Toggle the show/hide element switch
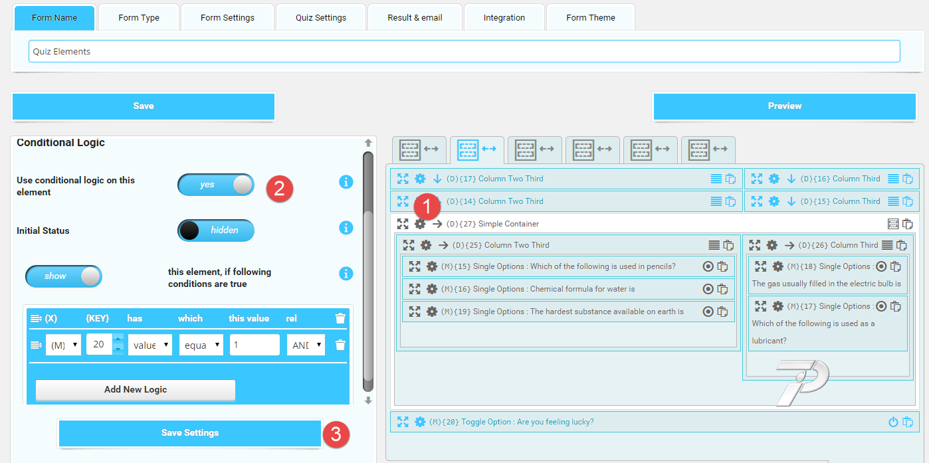Viewport: 929px width, 463px height. click(x=64, y=276)
